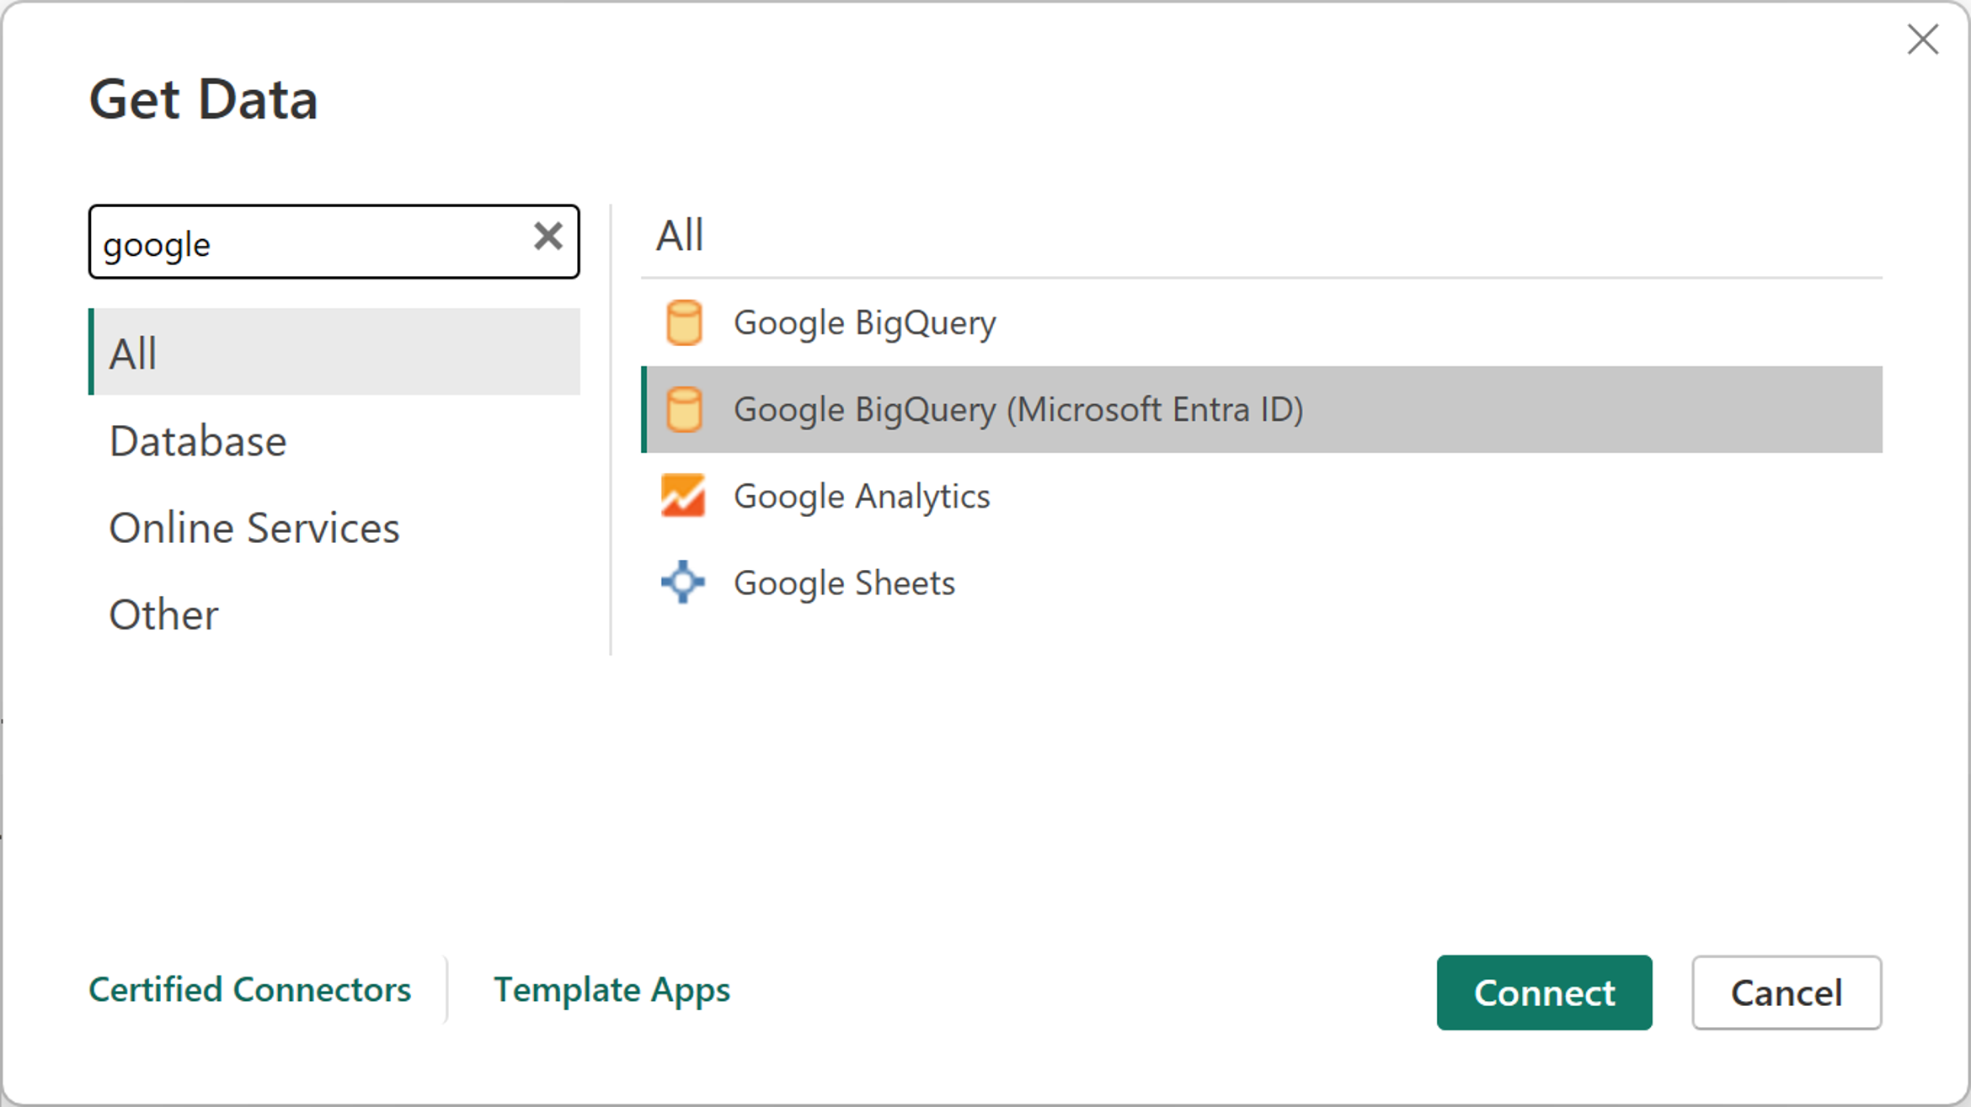Click the Google BigQuery (Microsoft Entra ID) icon
The width and height of the screenshot is (1971, 1107).
pyautogui.click(x=684, y=408)
